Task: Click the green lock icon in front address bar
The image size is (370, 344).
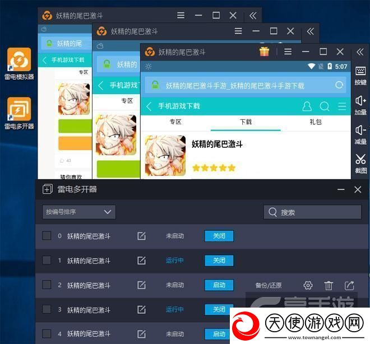Action: point(155,85)
